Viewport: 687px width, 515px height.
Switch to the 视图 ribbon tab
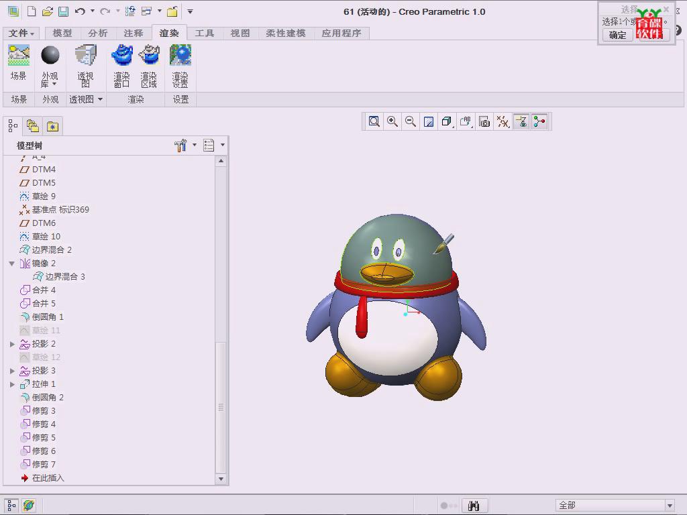240,34
